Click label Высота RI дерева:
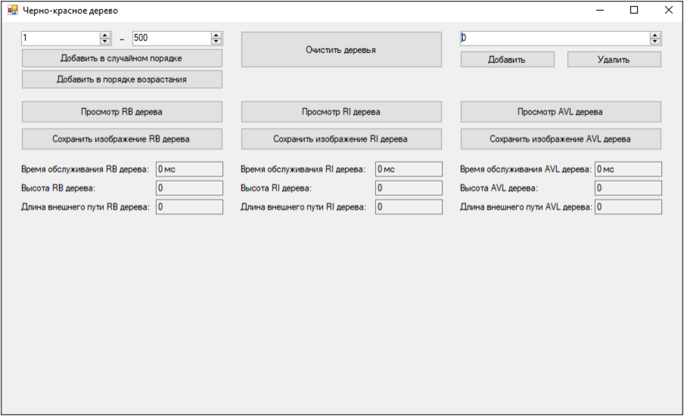 tap(276, 188)
